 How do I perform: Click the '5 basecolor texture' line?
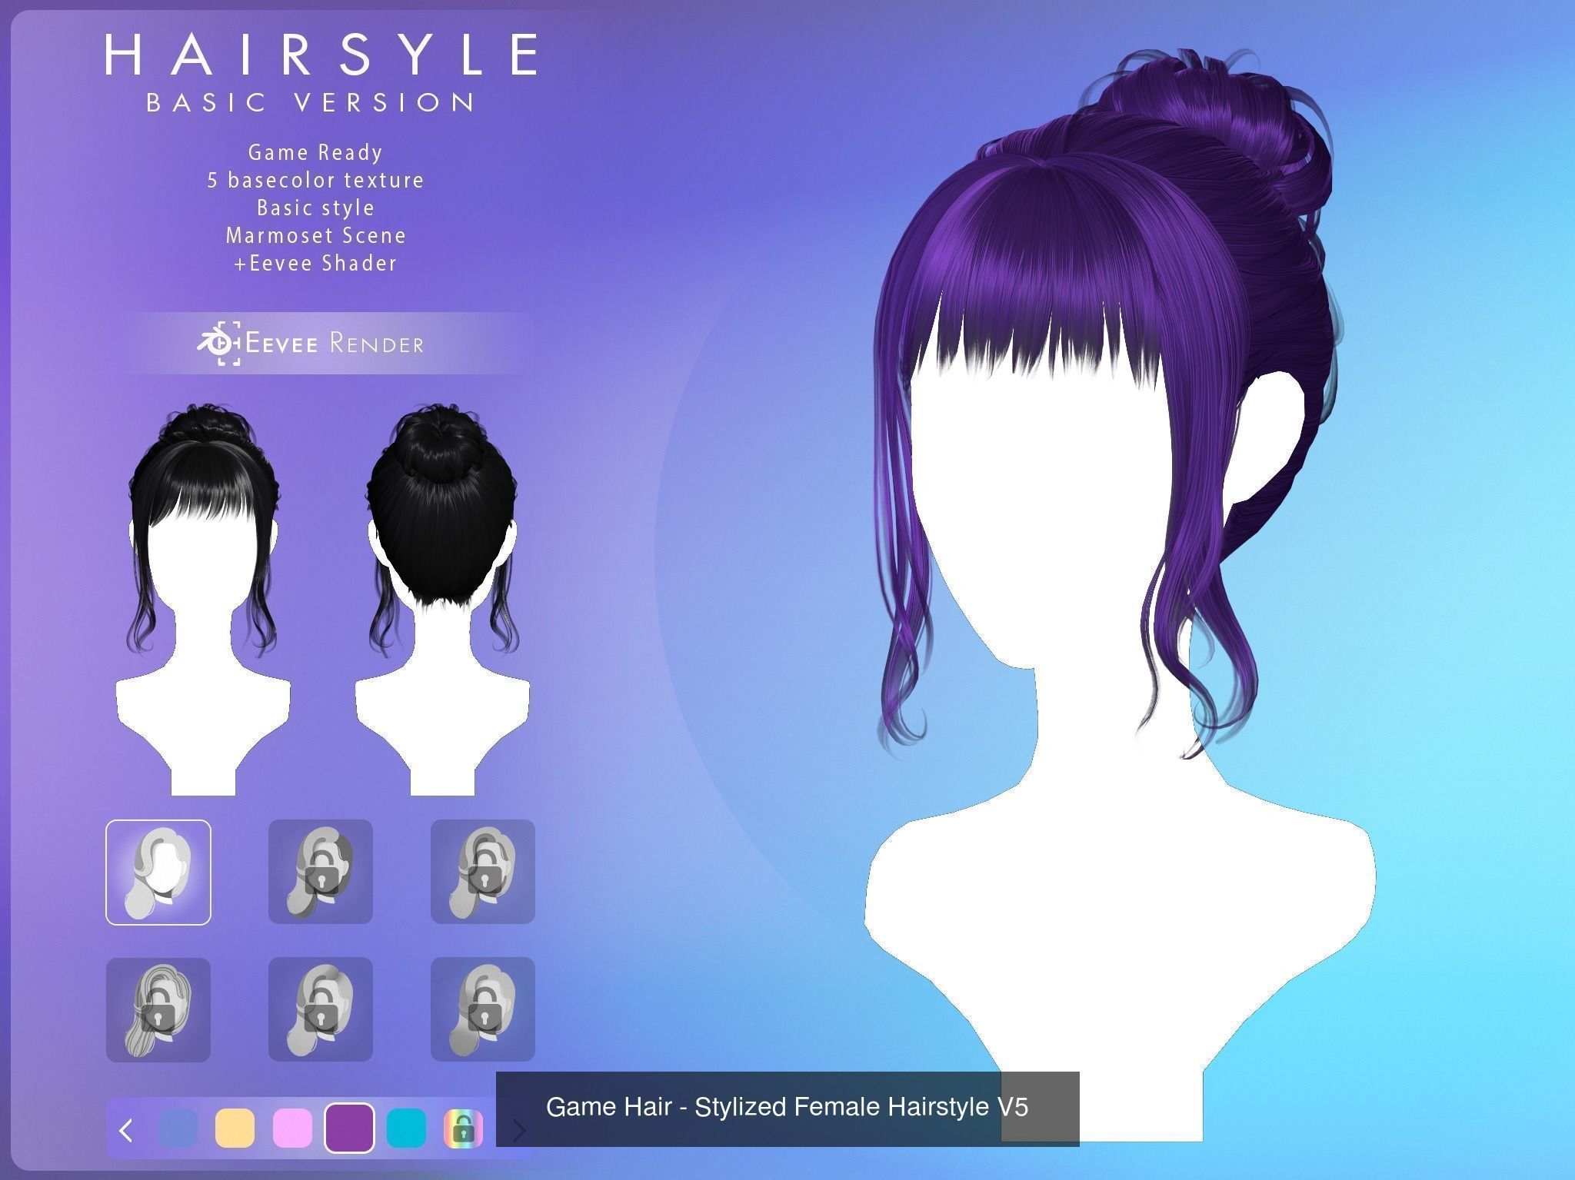click(315, 180)
